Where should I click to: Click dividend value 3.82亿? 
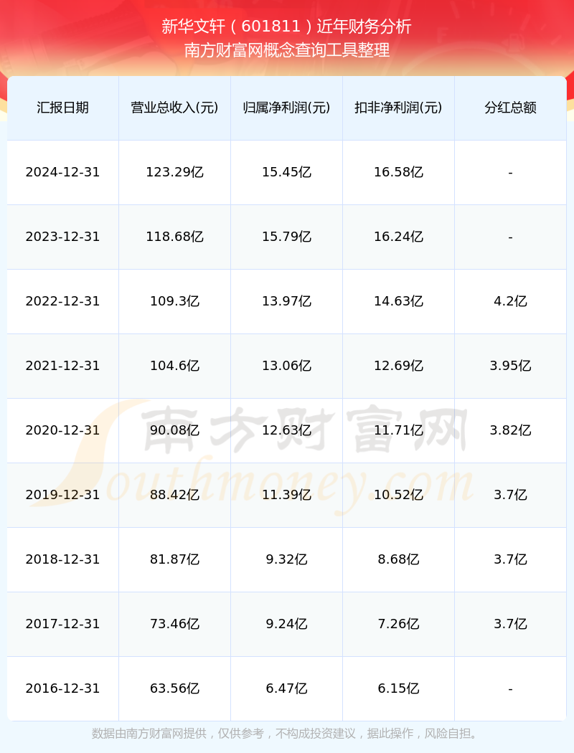pos(511,430)
